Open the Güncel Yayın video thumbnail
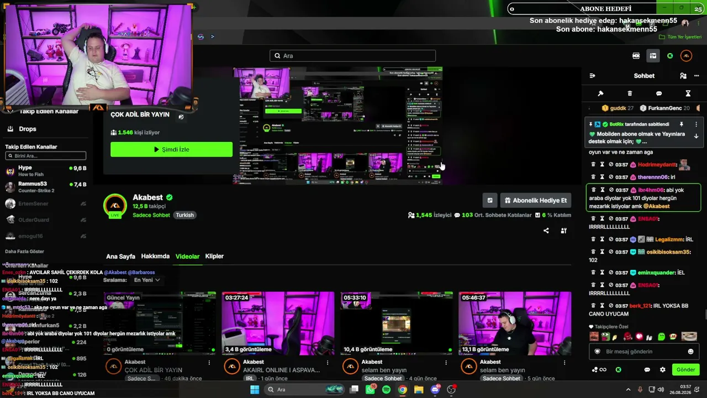 pos(160,323)
